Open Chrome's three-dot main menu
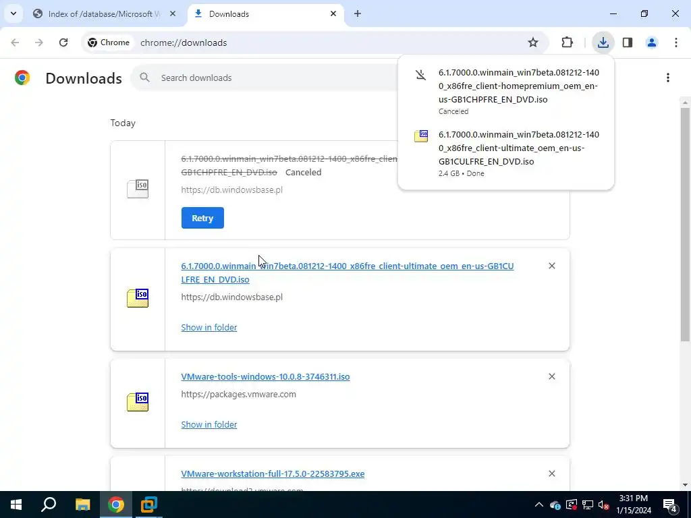 tap(676, 42)
